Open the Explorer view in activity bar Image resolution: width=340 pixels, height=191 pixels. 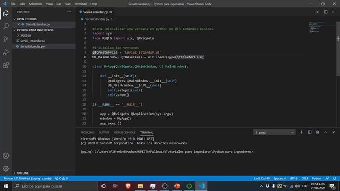point(6,13)
